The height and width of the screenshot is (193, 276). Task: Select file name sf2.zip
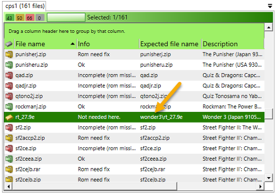pos(23,127)
